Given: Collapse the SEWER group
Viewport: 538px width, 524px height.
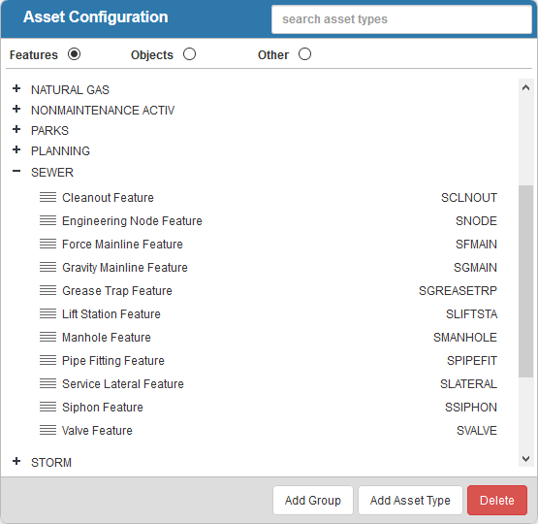Looking at the screenshot, I should pyautogui.click(x=16, y=171).
